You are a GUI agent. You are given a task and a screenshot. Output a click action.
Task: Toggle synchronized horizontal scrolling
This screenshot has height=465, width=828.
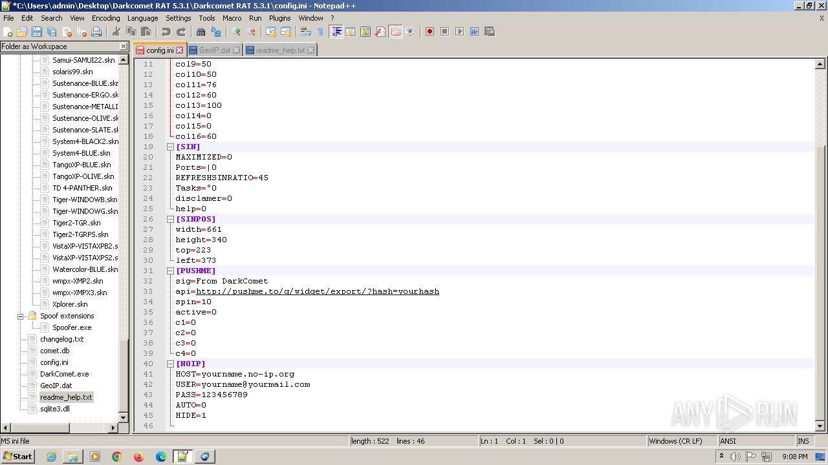click(x=286, y=32)
